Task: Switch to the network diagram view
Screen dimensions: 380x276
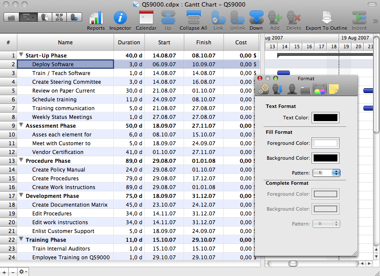Action: (58, 18)
